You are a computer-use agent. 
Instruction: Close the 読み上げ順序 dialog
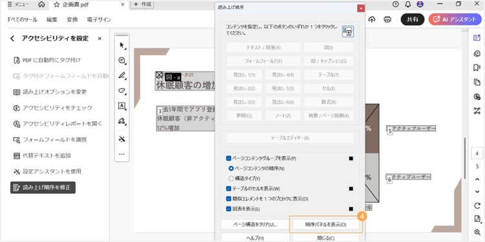click(x=361, y=8)
